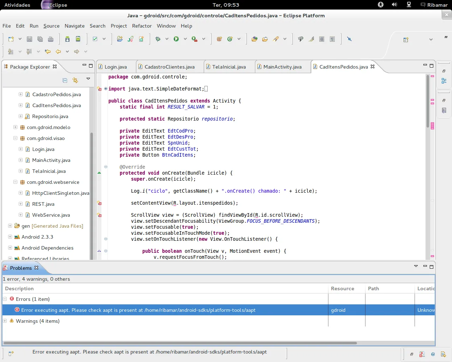
Task: Click the volume icon in the top bar
Action: (x=394, y=5)
